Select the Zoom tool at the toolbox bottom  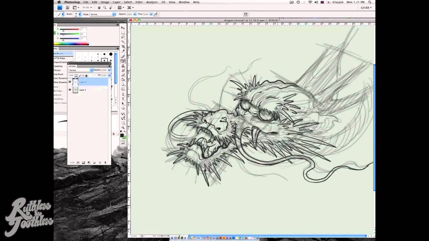tap(123, 127)
